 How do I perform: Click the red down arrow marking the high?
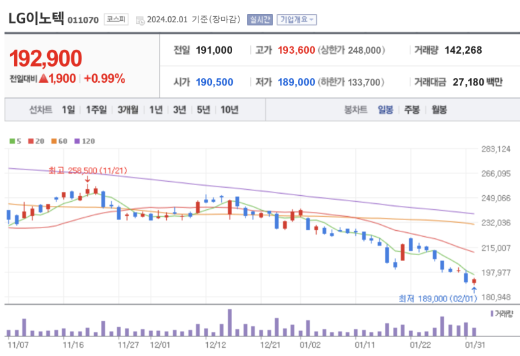point(87,179)
